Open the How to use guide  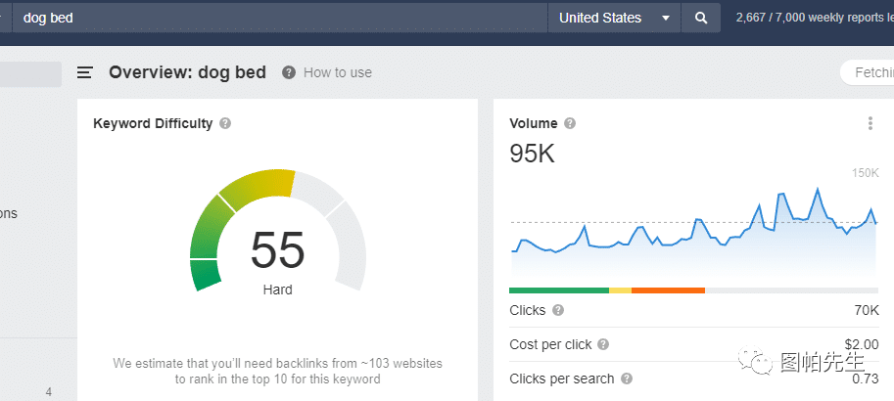328,72
